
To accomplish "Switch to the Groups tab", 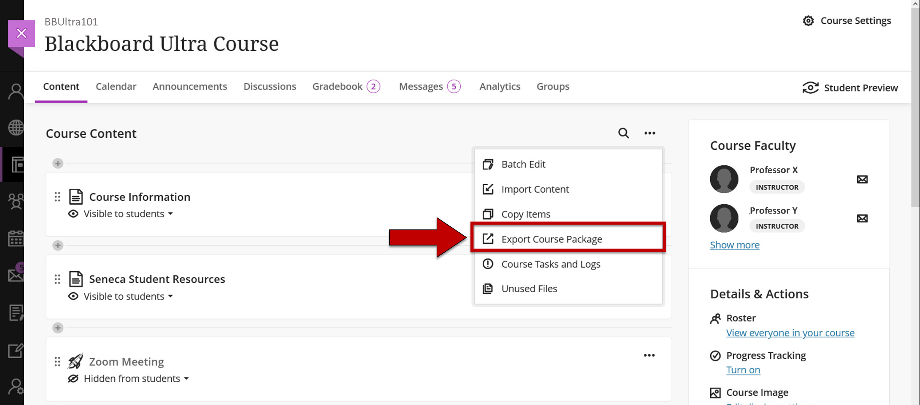I will (553, 87).
